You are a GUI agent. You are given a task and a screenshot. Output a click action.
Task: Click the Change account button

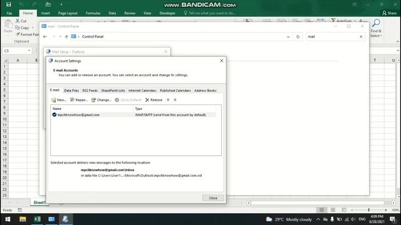(x=102, y=100)
